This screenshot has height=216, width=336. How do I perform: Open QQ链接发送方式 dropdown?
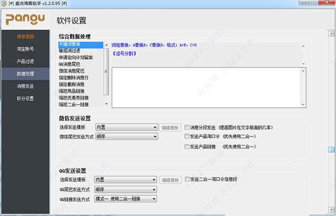click(x=126, y=199)
